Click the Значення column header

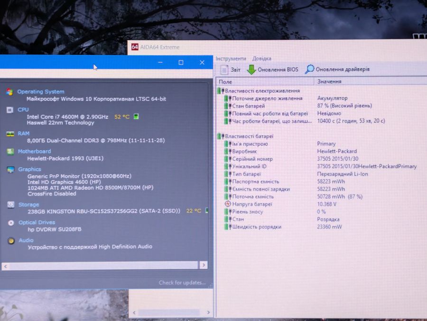coord(371,81)
